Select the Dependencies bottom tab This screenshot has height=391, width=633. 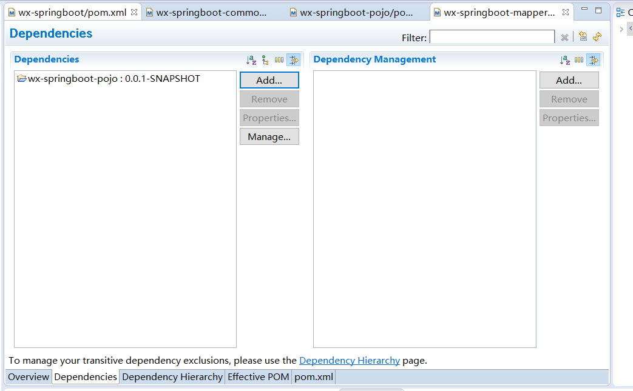point(86,377)
